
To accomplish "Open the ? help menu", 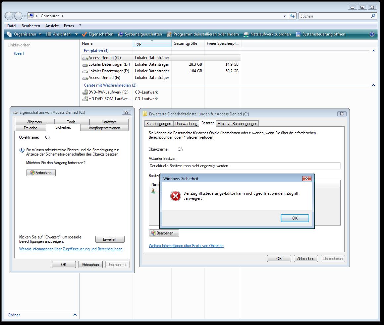I will (x=80, y=26).
